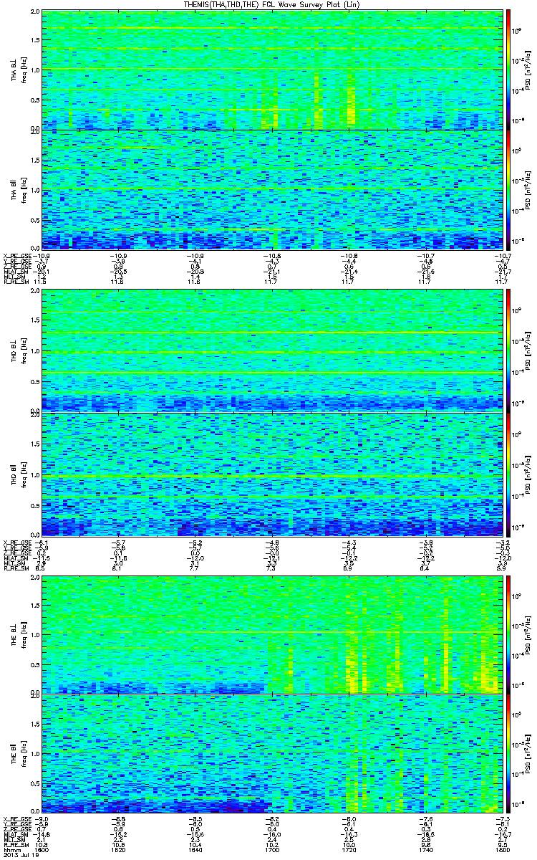Click the THA B∥ freq [Hz] axis label

click(x=18, y=189)
